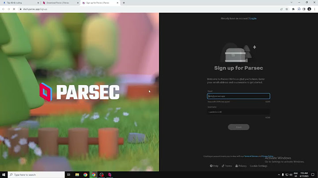
Task: Switch to the first browser tab with download icon
Action: point(20,3)
